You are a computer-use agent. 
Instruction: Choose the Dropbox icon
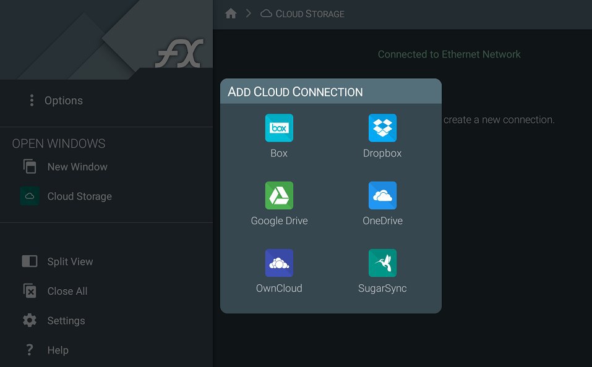(x=382, y=128)
